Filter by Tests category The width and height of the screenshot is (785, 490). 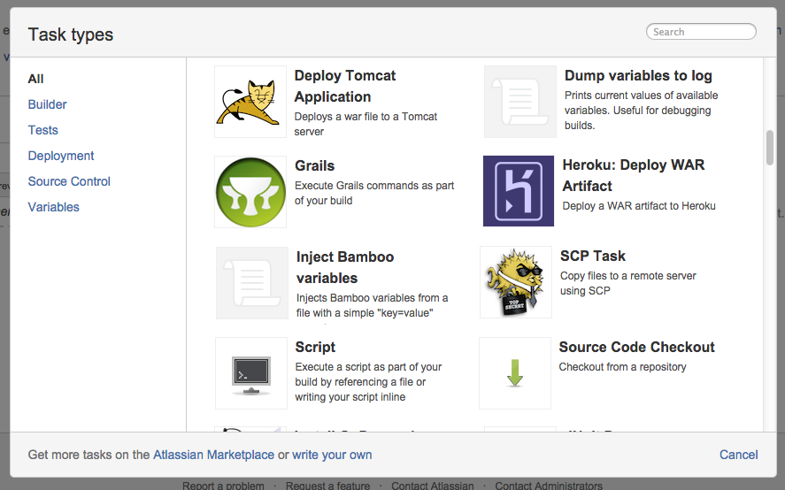[x=43, y=130]
